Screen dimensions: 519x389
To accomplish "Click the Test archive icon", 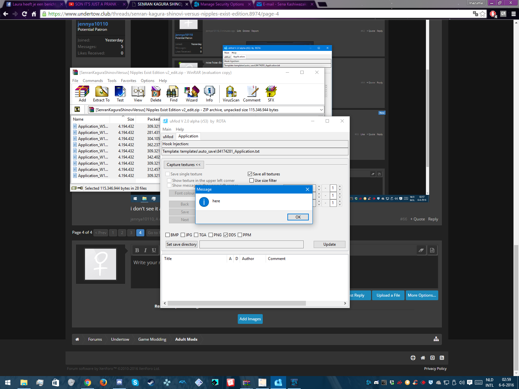I will coord(120,93).
